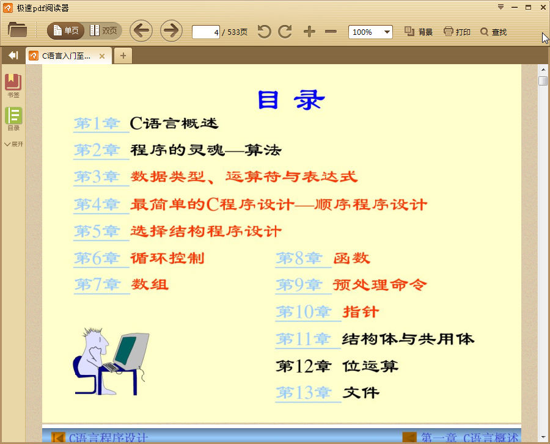This screenshot has height=444, width=550.
Task: Open chapter link 第1章 C语言概述
Action: point(100,123)
